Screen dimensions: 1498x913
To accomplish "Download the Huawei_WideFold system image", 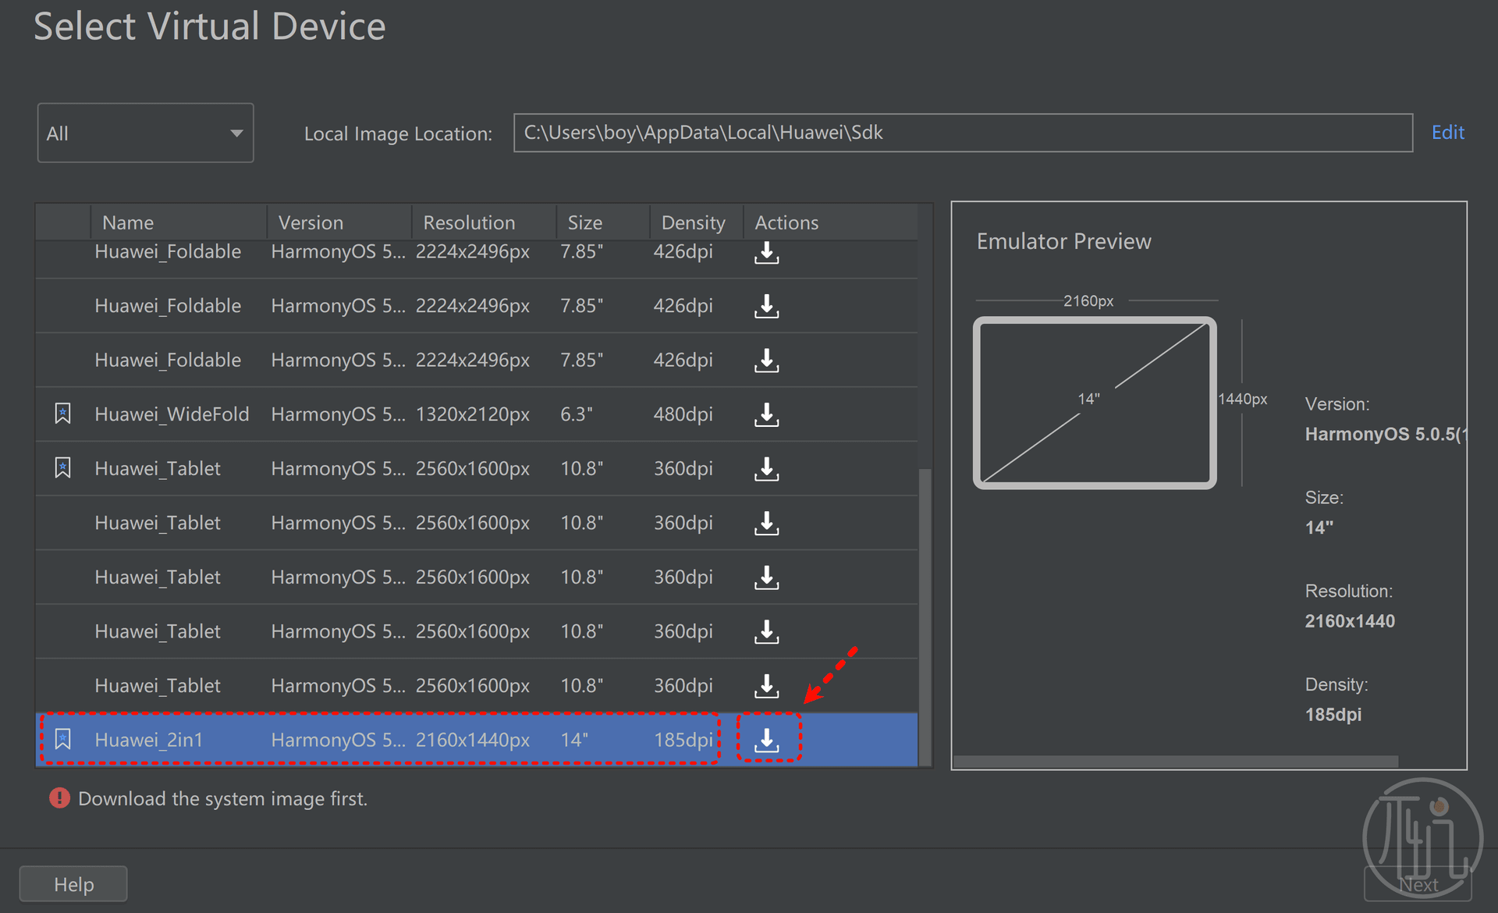I will click(x=767, y=414).
